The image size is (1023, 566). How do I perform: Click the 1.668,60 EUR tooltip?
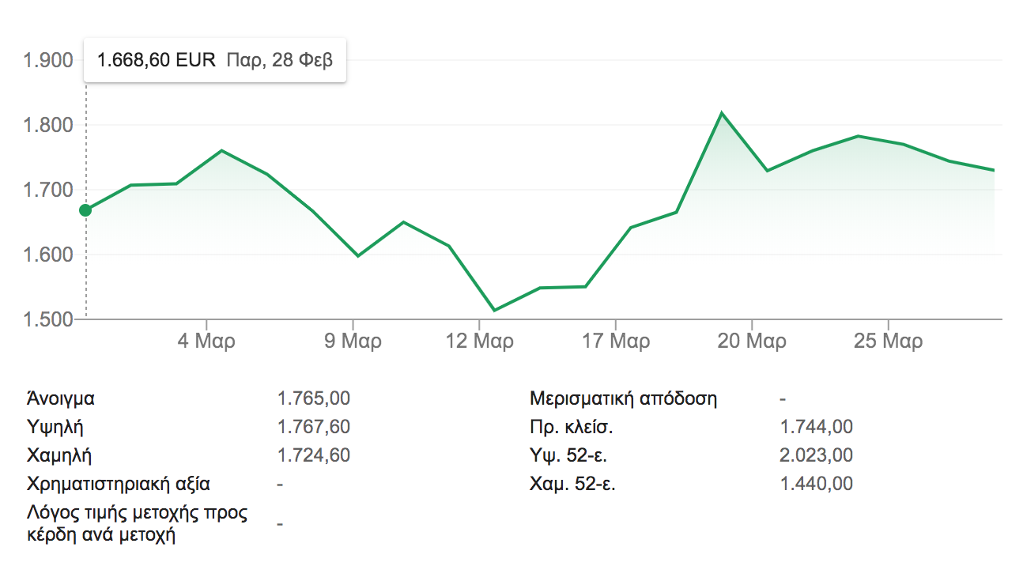pos(215,60)
